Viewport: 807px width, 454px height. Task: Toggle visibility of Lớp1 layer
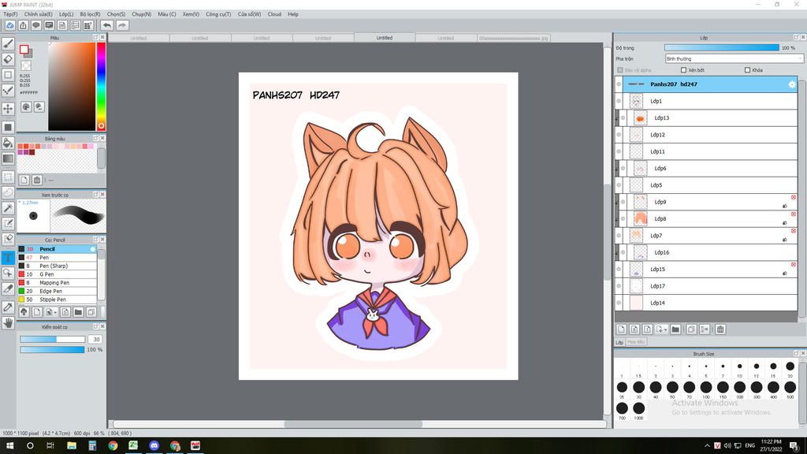619,102
